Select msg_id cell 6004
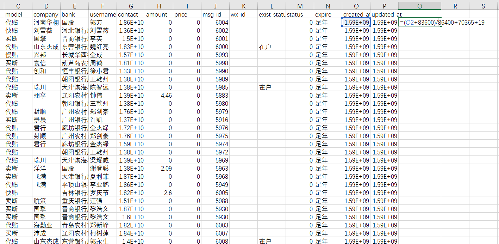Image resolution: width=499 pixels, height=244 pixels. tap(216, 23)
